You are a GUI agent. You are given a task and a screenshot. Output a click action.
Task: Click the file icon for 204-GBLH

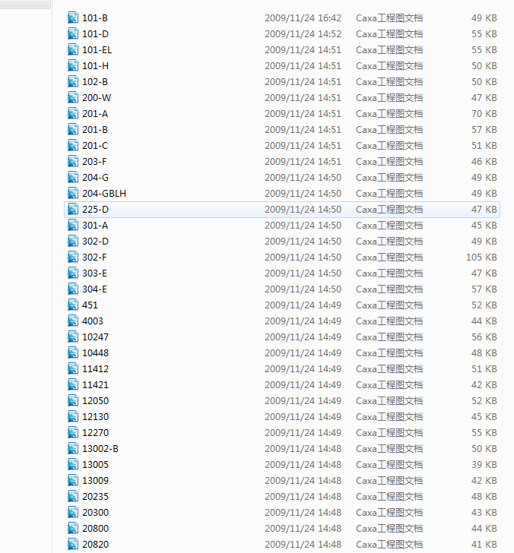point(73,193)
